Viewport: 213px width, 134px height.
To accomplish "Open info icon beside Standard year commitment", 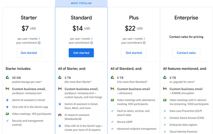I will coord(92,43).
